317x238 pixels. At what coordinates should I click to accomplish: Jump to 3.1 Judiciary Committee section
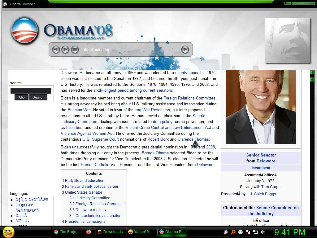pos(89,198)
